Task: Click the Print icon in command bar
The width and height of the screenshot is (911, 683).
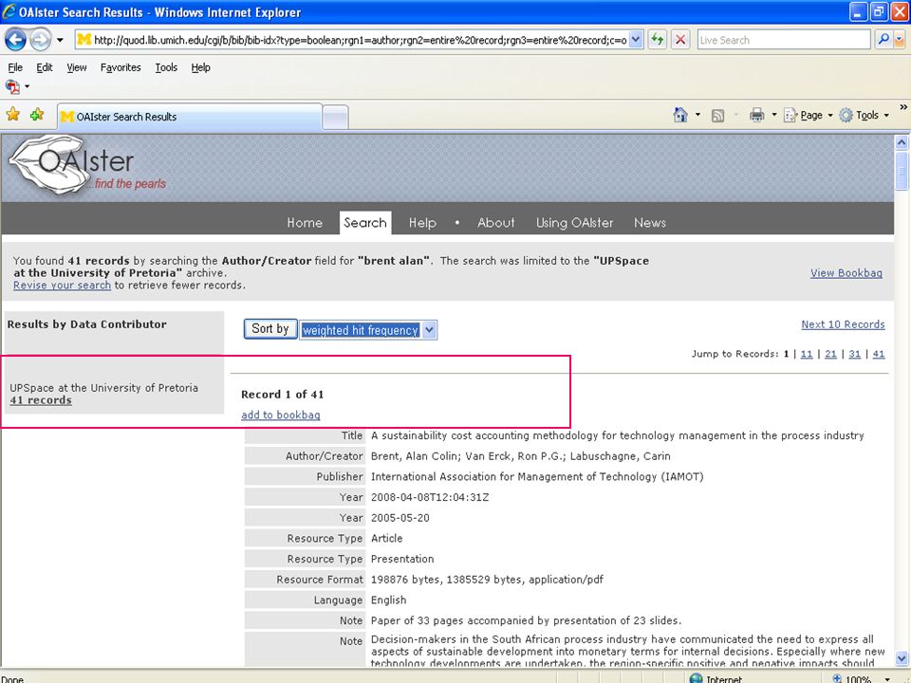Action: click(756, 115)
